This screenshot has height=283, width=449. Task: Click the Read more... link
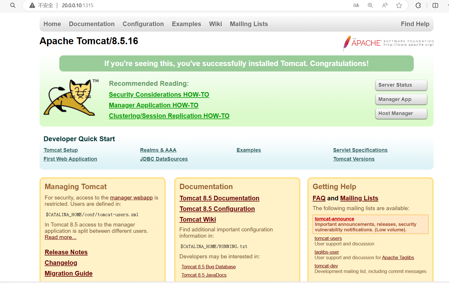60,237
